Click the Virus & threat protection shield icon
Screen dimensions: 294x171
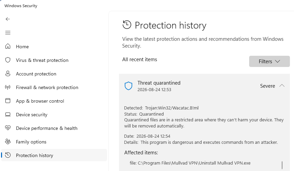(8, 60)
